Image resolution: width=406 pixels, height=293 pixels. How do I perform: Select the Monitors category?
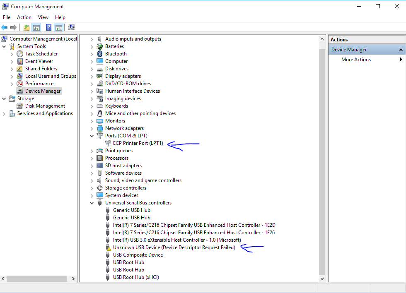115,121
